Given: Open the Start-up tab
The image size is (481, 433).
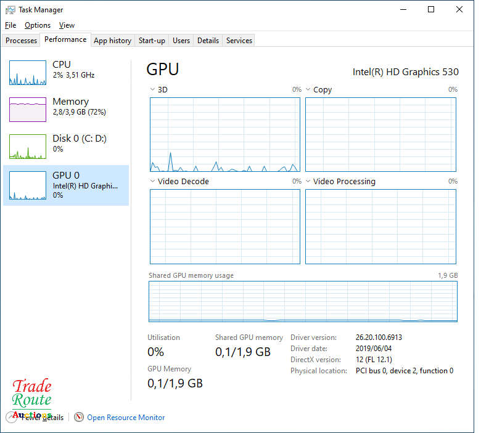Looking at the screenshot, I should point(152,41).
